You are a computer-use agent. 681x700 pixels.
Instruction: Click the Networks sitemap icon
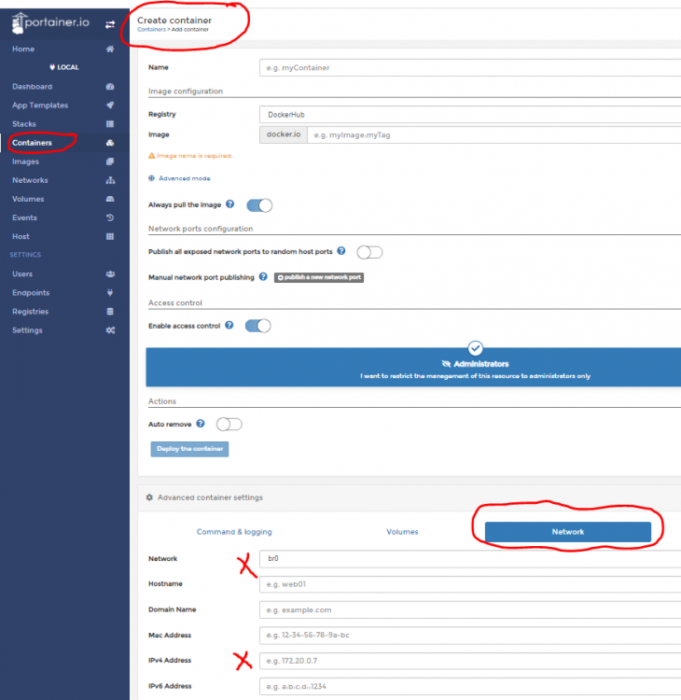coord(110,180)
